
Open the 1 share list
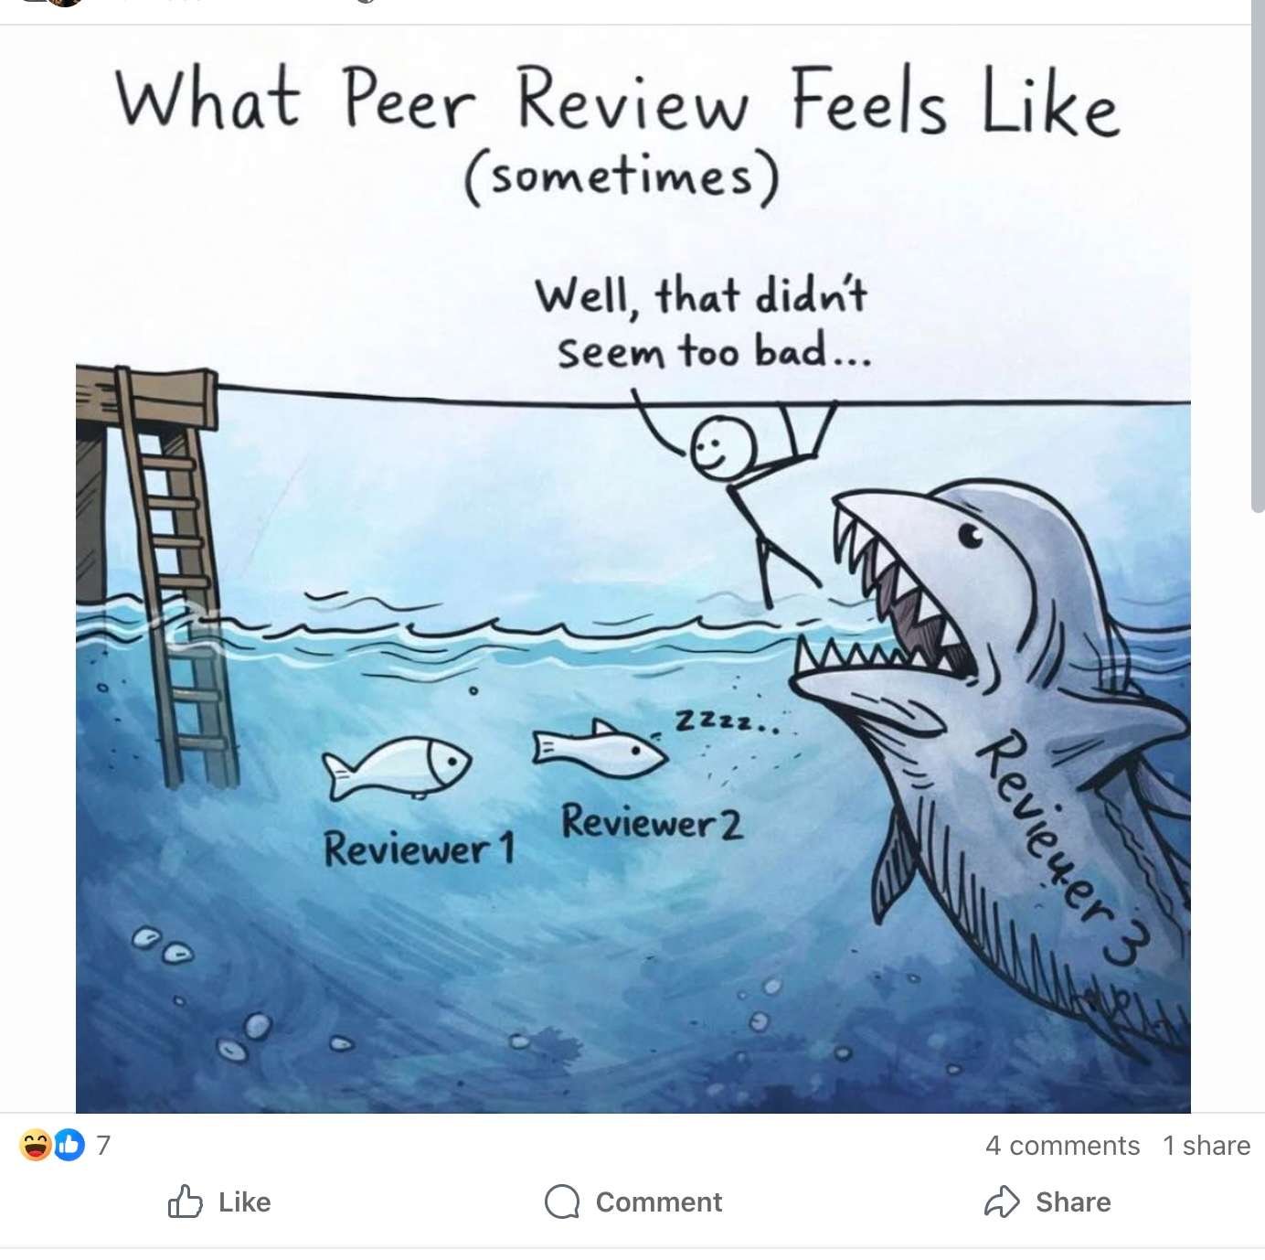pos(1207,1146)
